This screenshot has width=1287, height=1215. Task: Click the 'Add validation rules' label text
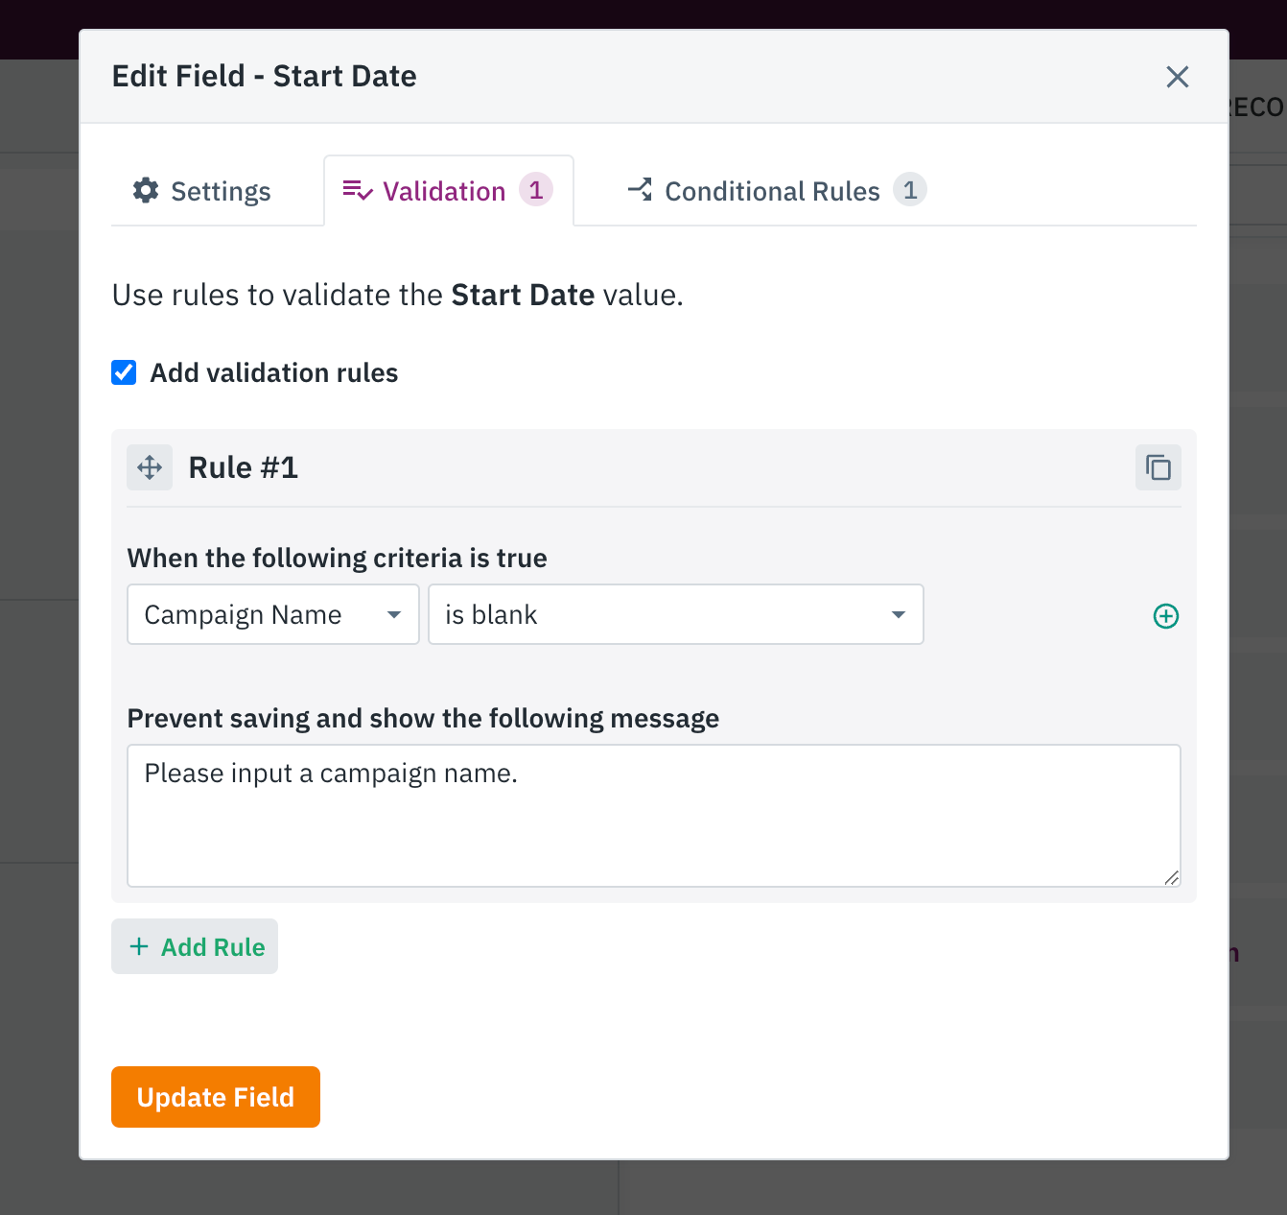tap(274, 372)
